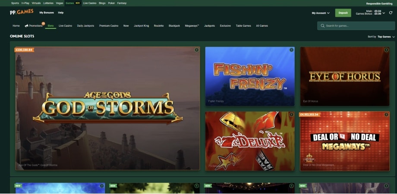
Task: Launch Age of the Gods God of Storms
Action: coord(107,108)
